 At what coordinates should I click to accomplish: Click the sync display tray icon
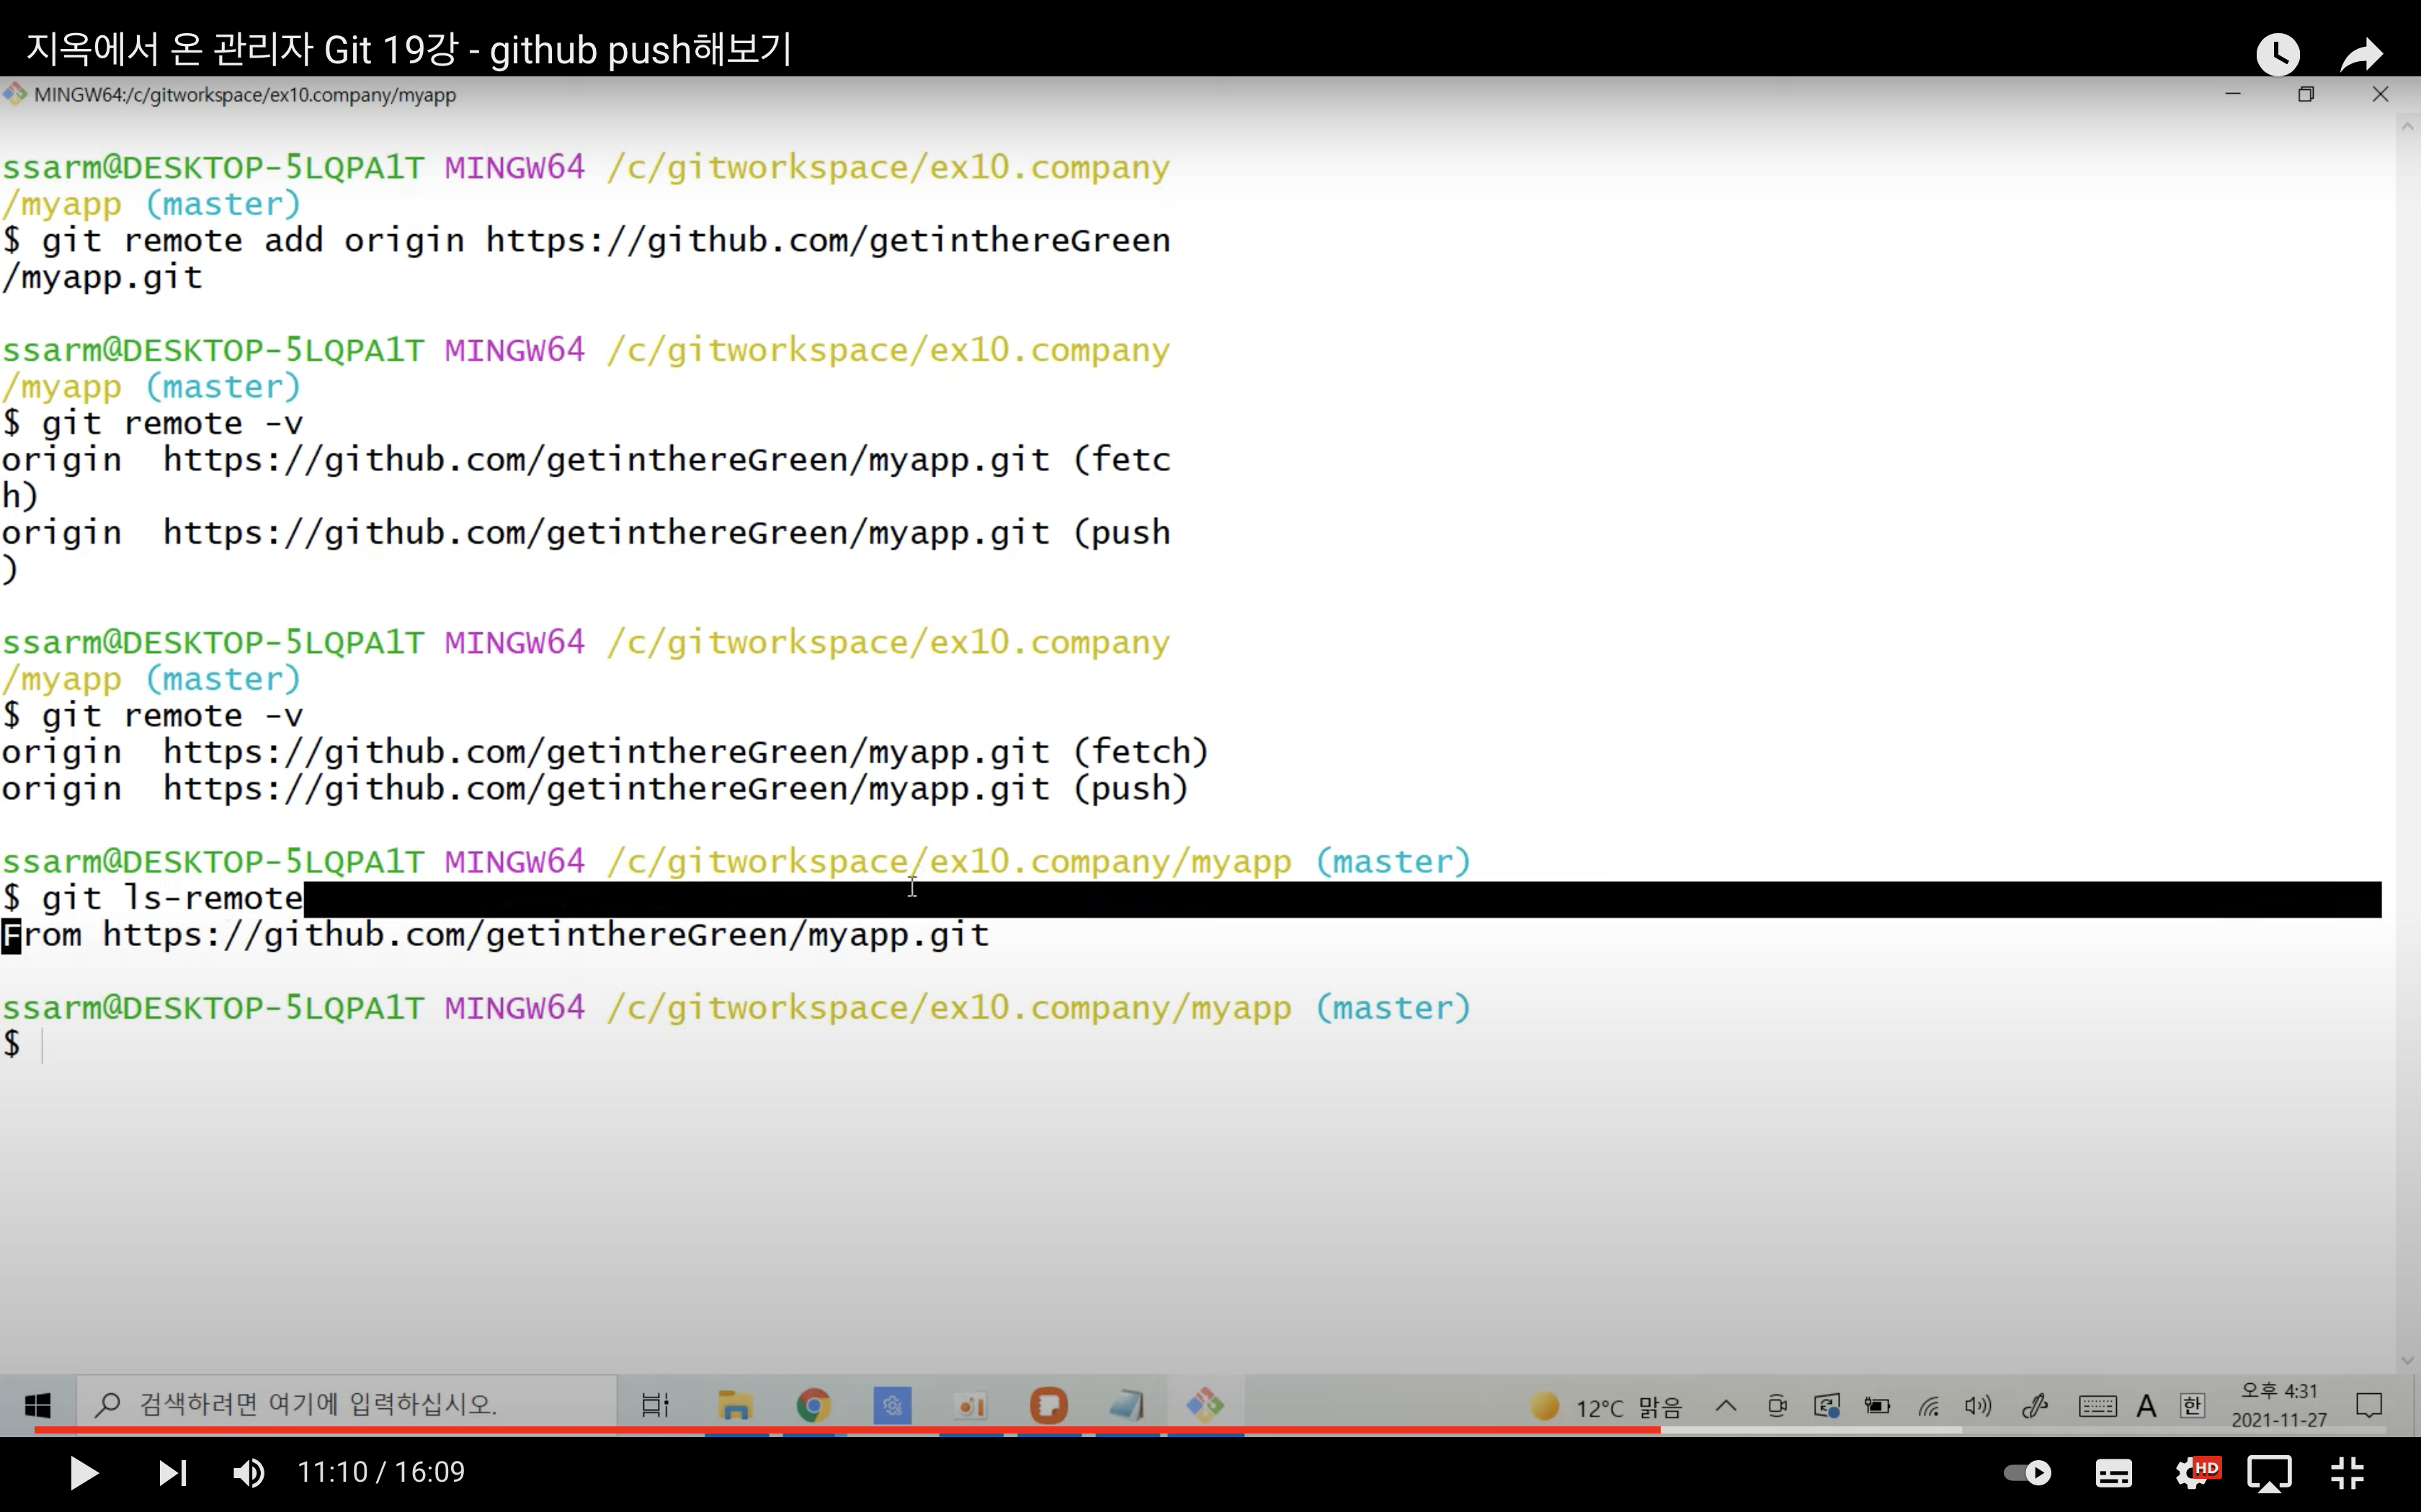1827,1406
